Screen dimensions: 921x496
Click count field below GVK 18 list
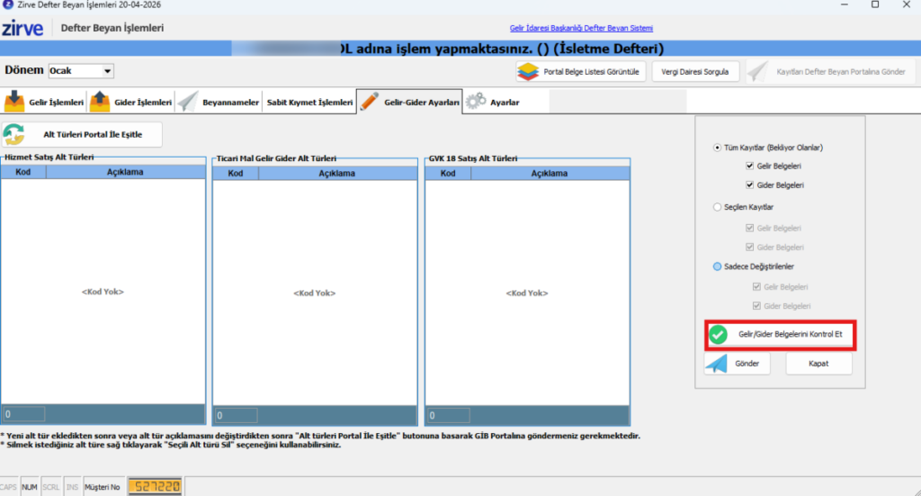coord(448,416)
